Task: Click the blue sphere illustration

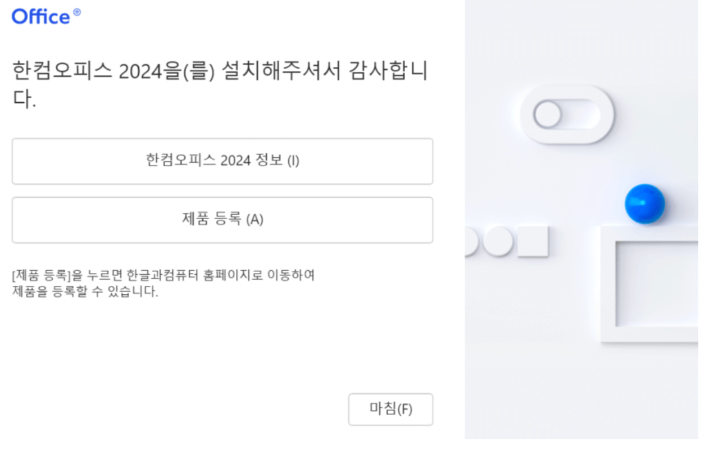Action: tap(644, 203)
